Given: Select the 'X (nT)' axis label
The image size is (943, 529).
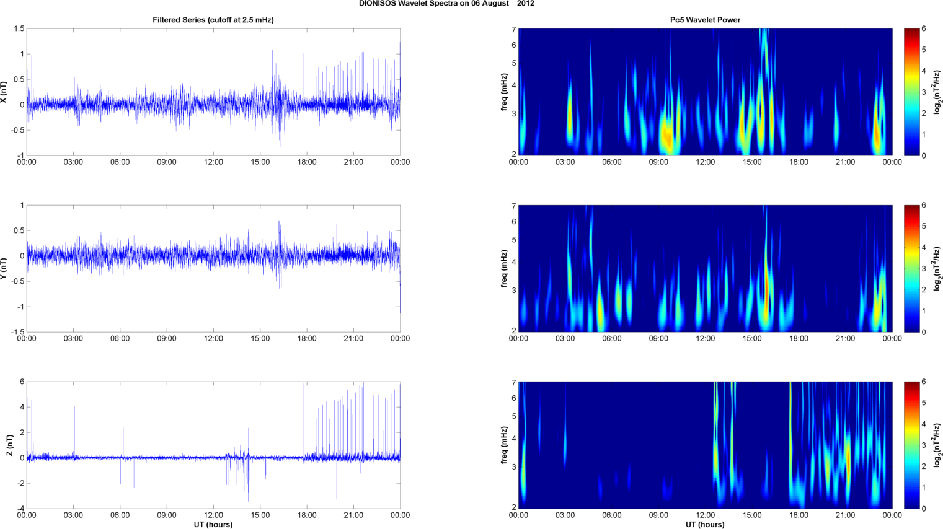Looking at the screenshot, I should 4,92.
